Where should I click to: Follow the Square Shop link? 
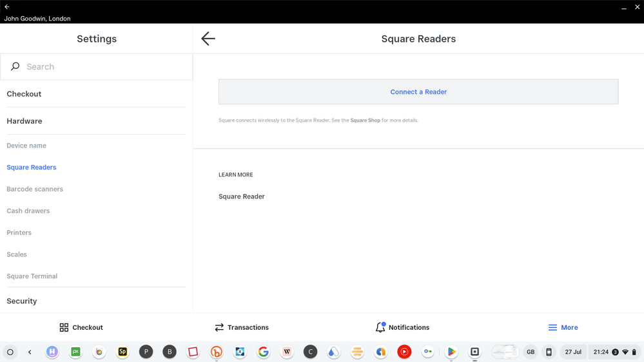pyautogui.click(x=365, y=120)
